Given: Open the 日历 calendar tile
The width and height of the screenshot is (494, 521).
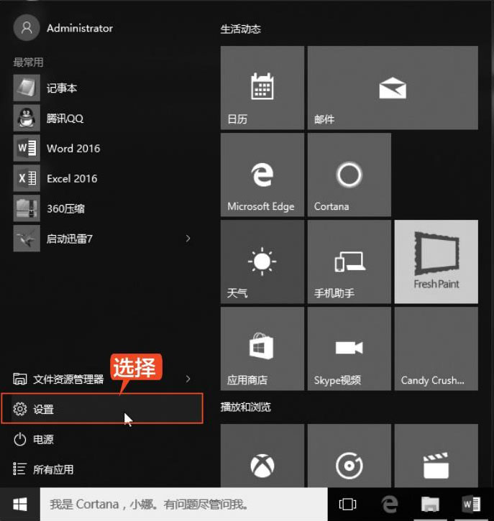Looking at the screenshot, I should pos(262,88).
